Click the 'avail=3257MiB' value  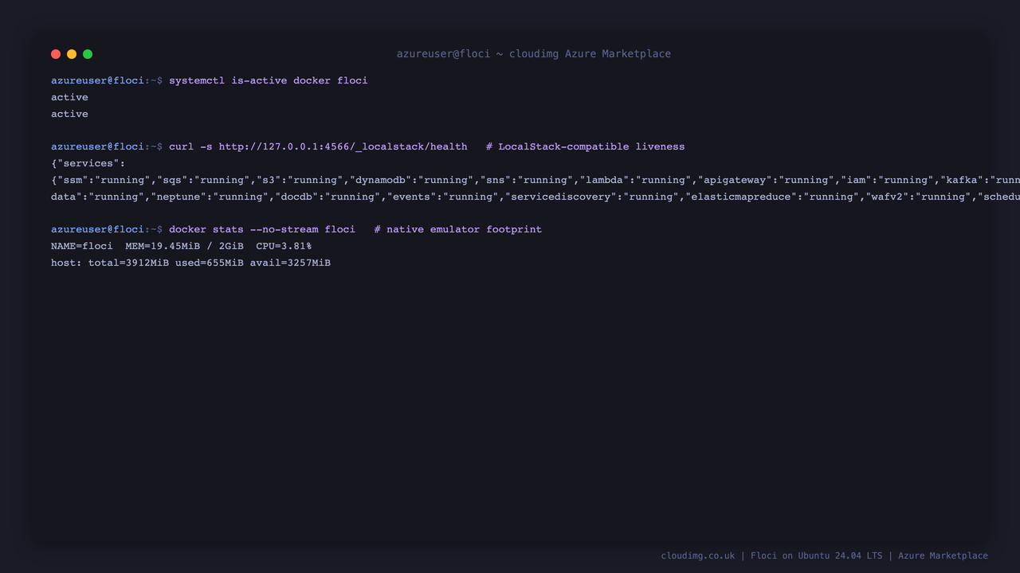(290, 263)
